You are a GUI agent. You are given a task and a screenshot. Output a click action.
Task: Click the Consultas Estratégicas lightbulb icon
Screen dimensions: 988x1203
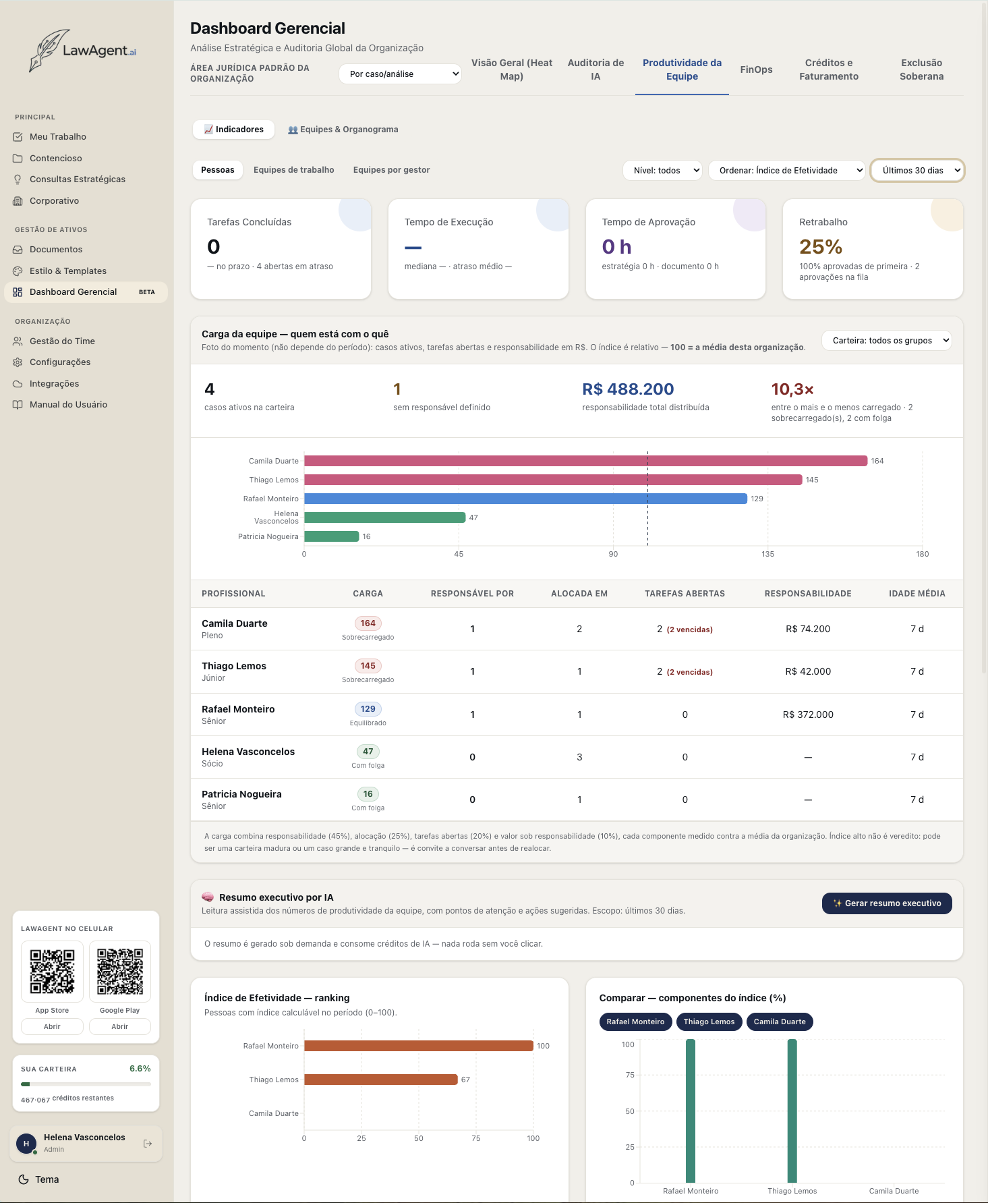(18, 179)
